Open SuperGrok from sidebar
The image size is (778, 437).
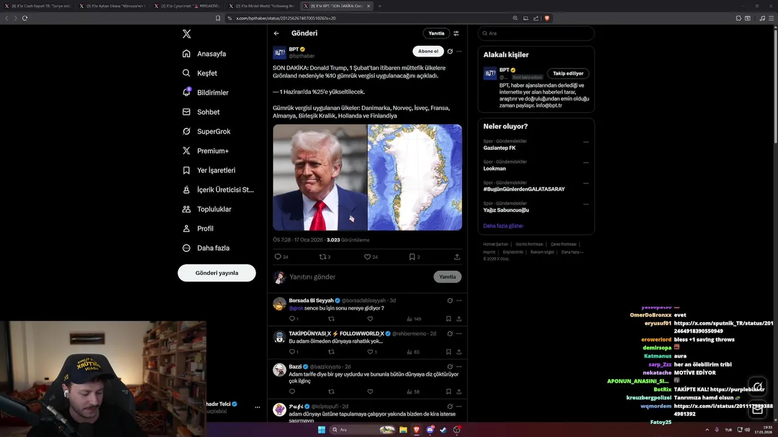point(206,131)
